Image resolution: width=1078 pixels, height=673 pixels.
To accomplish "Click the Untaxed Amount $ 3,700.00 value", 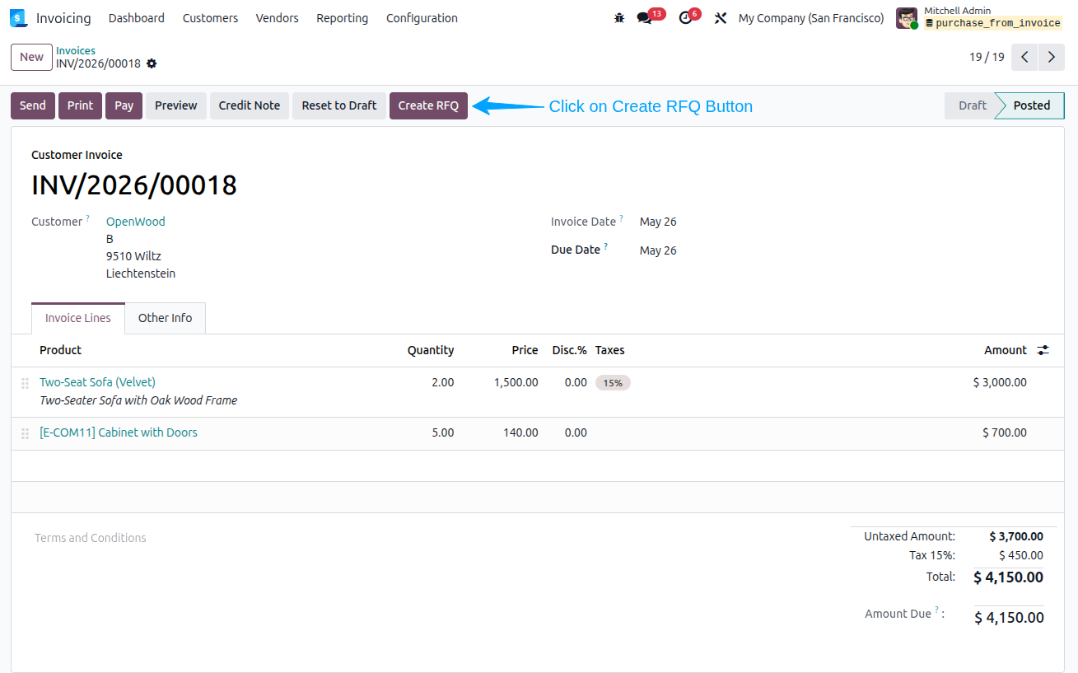I will (1016, 536).
